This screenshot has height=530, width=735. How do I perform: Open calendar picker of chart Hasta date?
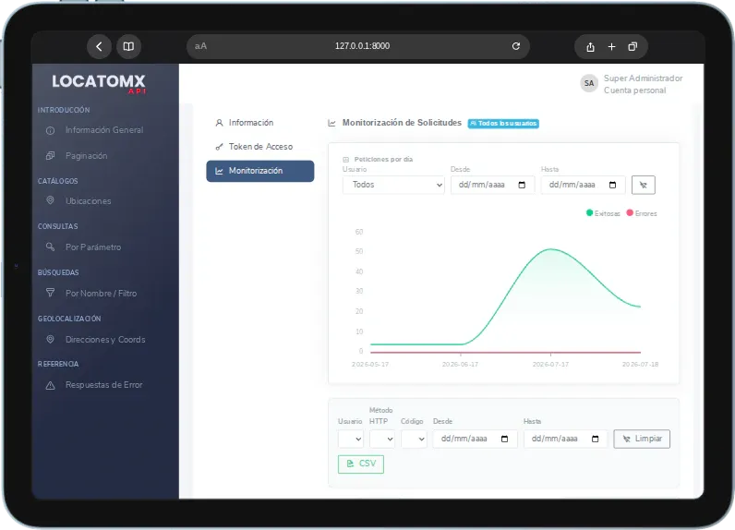click(612, 185)
